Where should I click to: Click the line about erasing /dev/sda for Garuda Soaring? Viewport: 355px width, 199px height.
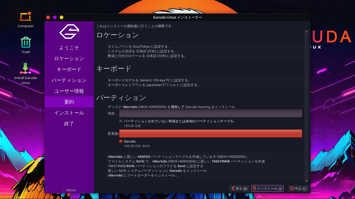(172, 107)
